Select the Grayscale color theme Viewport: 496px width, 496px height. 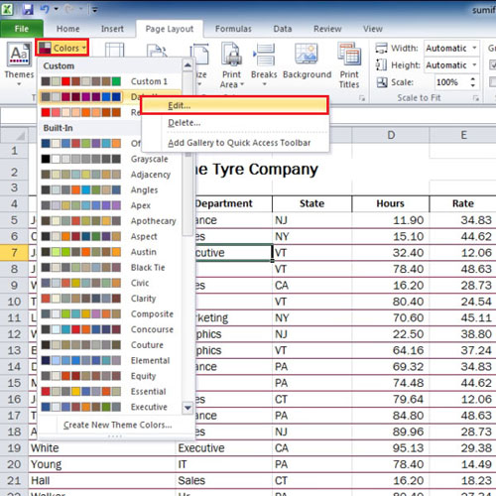pyautogui.click(x=110, y=159)
